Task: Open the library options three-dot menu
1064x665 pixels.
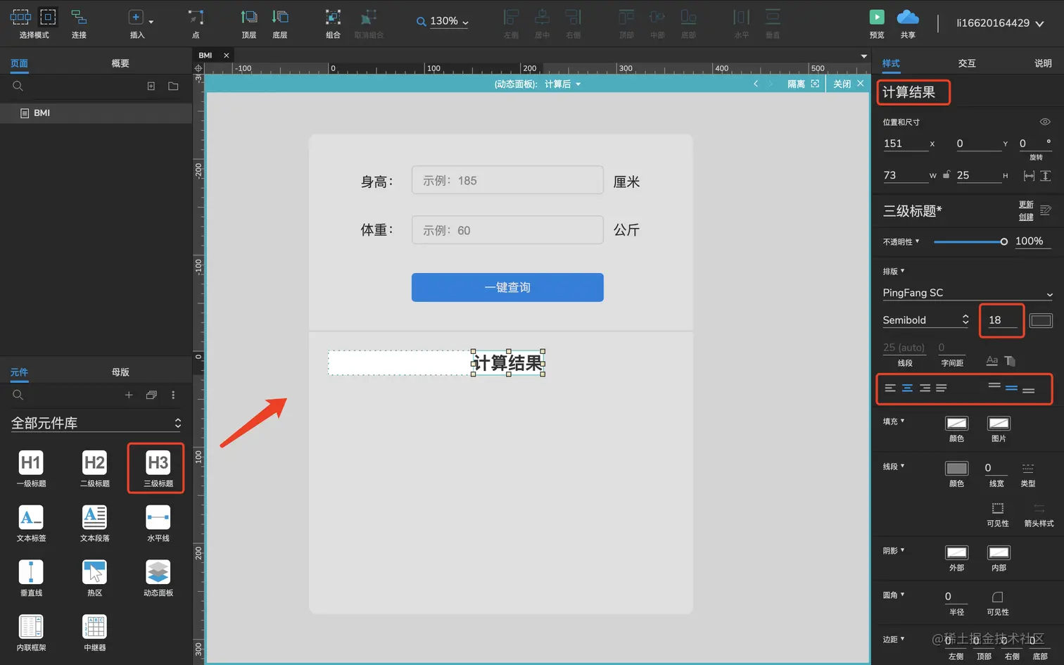Action: (x=173, y=395)
